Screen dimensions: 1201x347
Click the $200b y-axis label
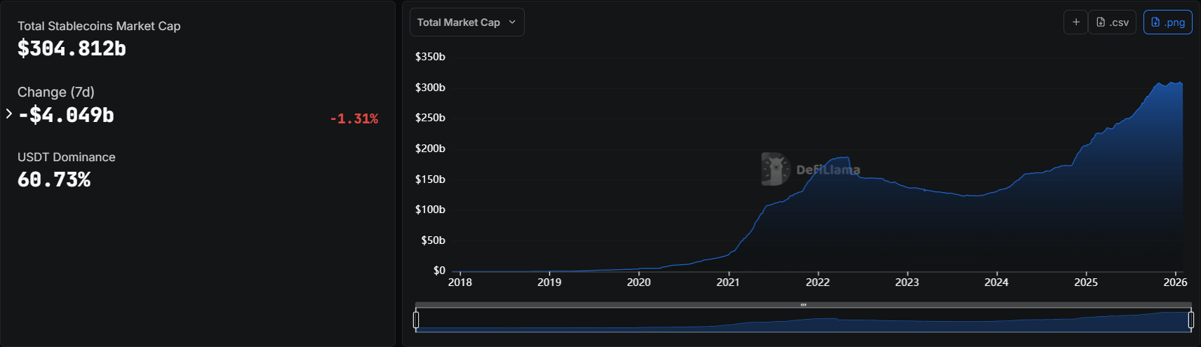tap(430, 149)
